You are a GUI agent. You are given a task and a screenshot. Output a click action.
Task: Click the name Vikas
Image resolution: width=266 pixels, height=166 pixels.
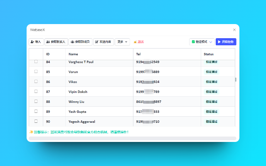[x=73, y=82]
